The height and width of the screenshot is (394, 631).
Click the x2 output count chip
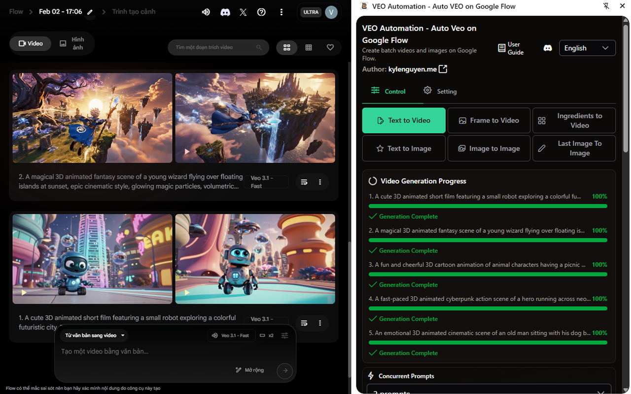267,335
